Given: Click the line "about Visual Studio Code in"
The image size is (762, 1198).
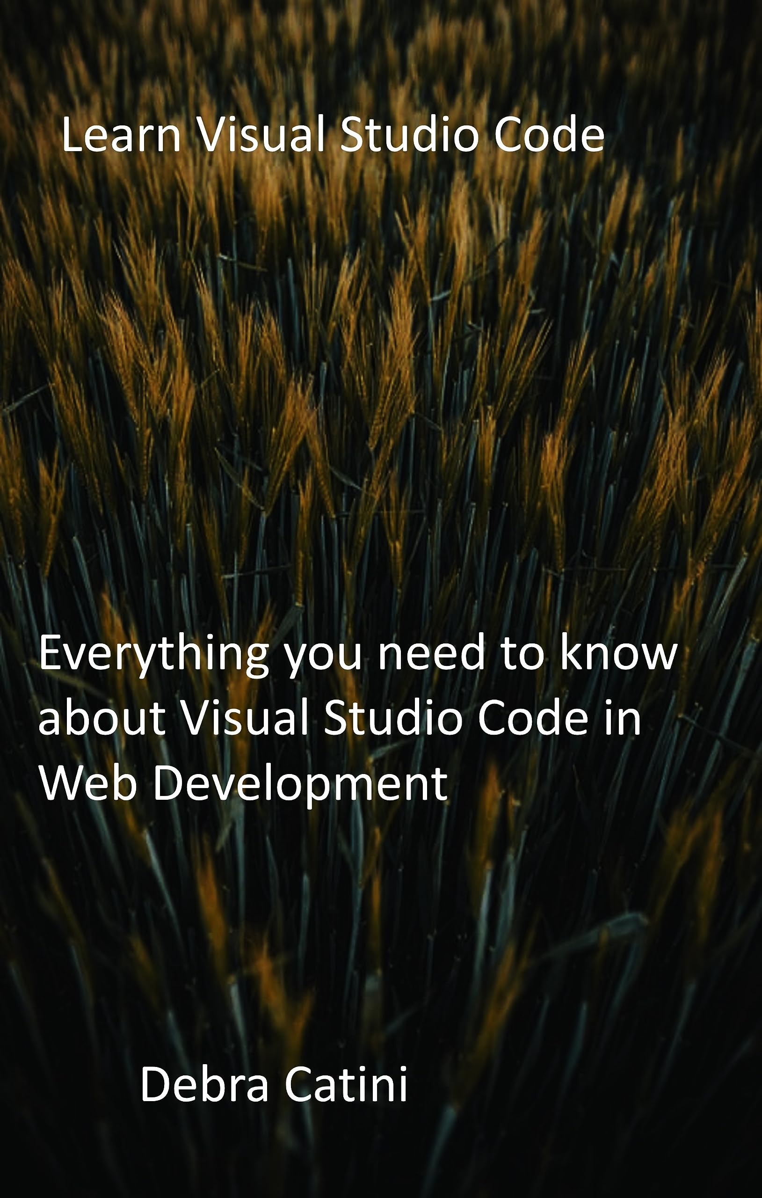Looking at the screenshot, I should [340, 717].
